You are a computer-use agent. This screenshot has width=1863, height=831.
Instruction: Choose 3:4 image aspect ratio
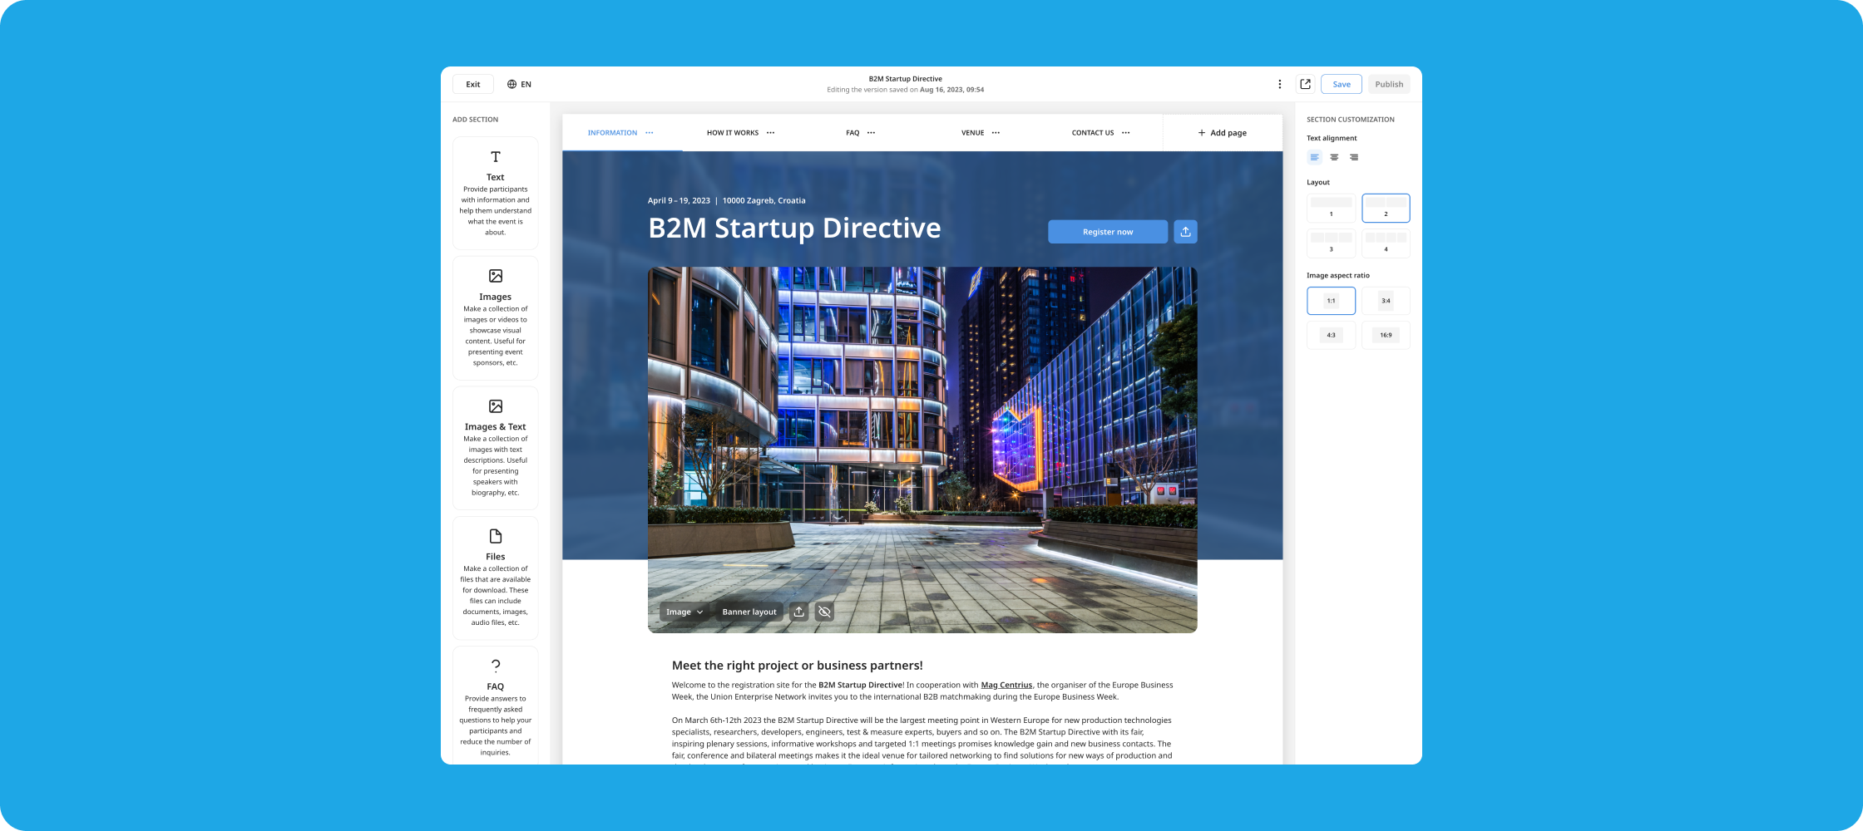click(x=1386, y=301)
